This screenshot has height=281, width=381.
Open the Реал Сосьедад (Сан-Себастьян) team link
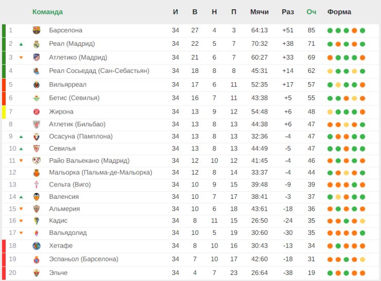[99, 71]
